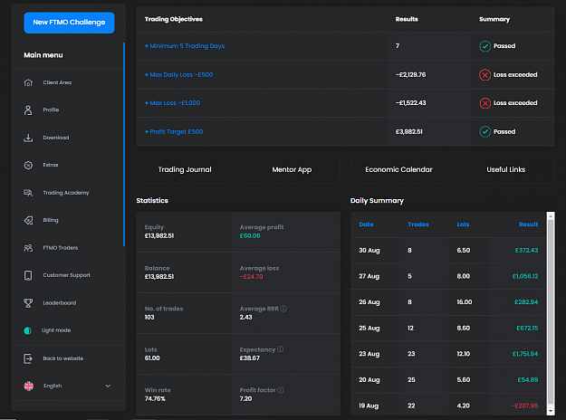Click the 23 Aug date cell
Screen dimensions: 566x420
[x=369, y=354]
